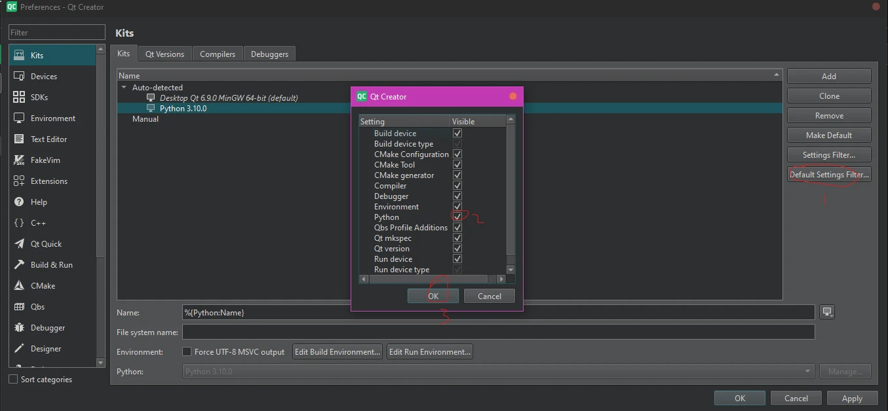Click the Python 3.10.0 kit monitor icon
The width and height of the screenshot is (888, 411).
[x=151, y=108]
